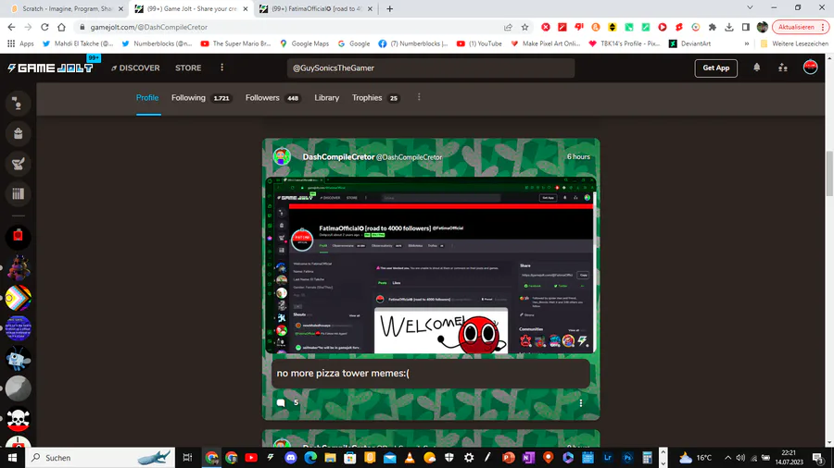Switch to the Following tab

[201, 98]
